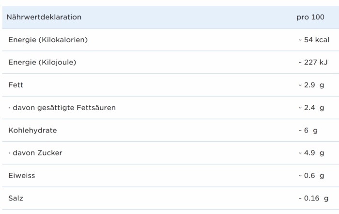Click the Nährwertdeklaration table header
The height and width of the screenshot is (214, 339).
tap(44, 17)
